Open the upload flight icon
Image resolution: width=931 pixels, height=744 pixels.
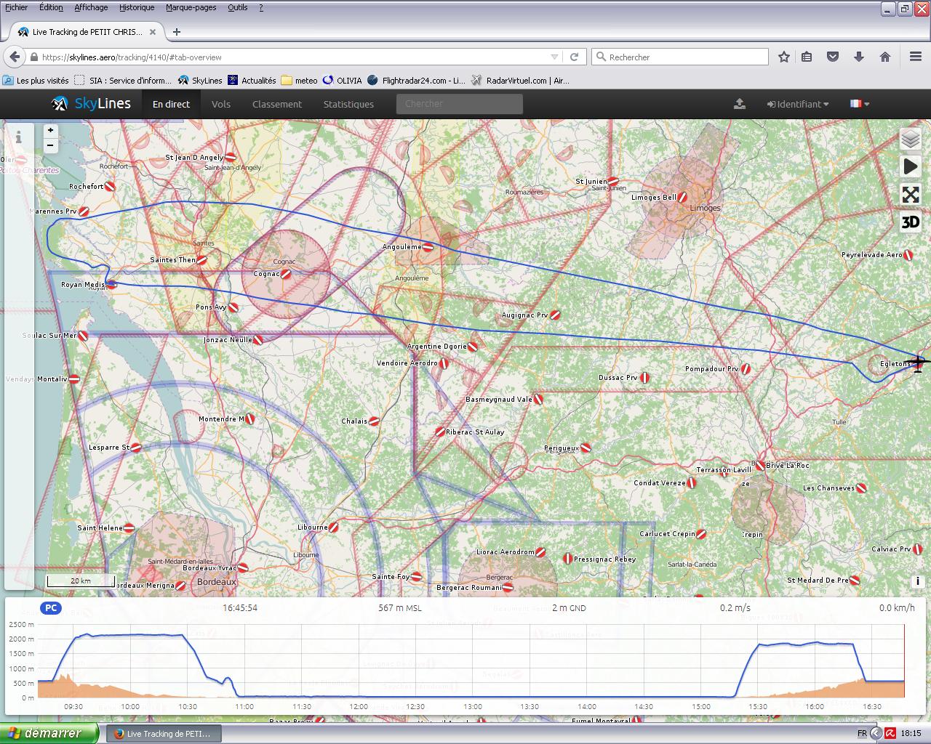tap(739, 104)
